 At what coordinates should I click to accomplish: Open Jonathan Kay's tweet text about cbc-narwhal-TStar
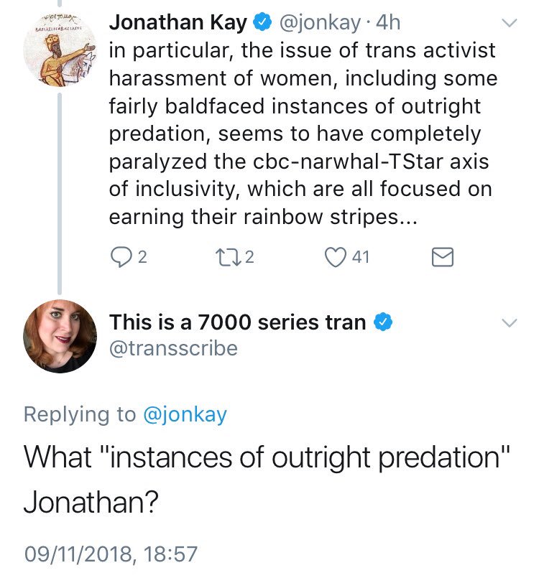pyautogui.click(x=303, y=134)
